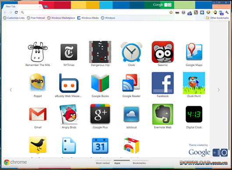
Task: Close the New Tab tab
Action: click(x=40, y=7)
